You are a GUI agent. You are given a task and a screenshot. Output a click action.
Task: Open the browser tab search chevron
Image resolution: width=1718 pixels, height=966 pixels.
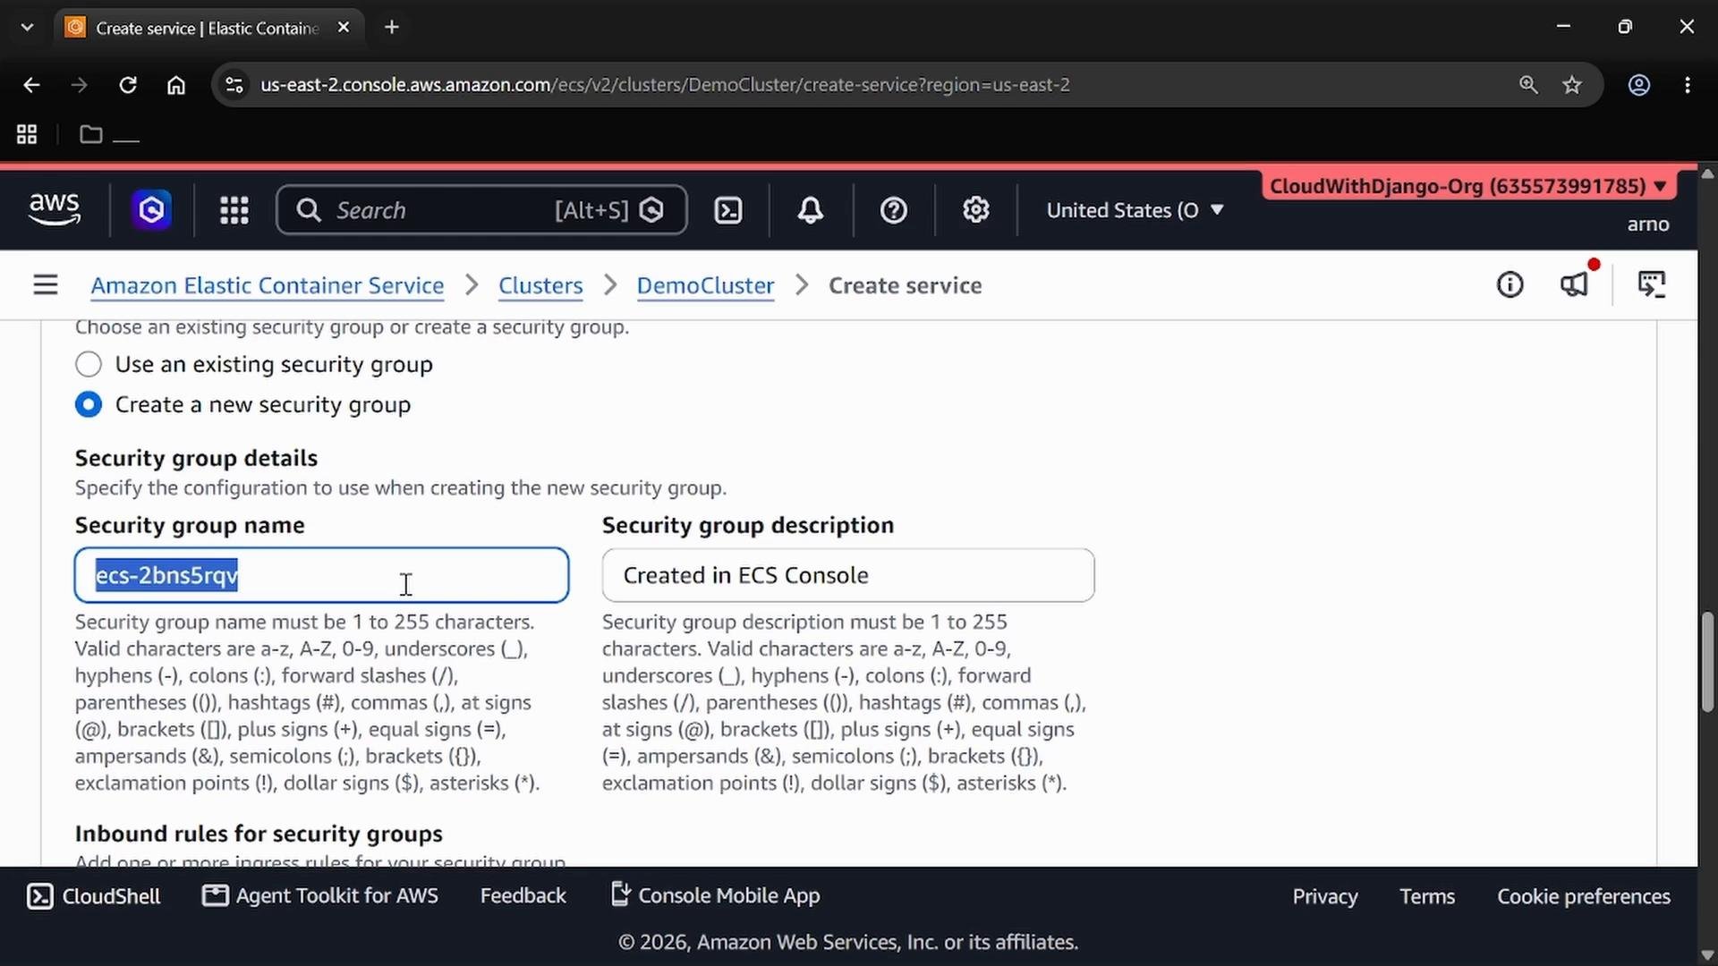click(27, 27)
